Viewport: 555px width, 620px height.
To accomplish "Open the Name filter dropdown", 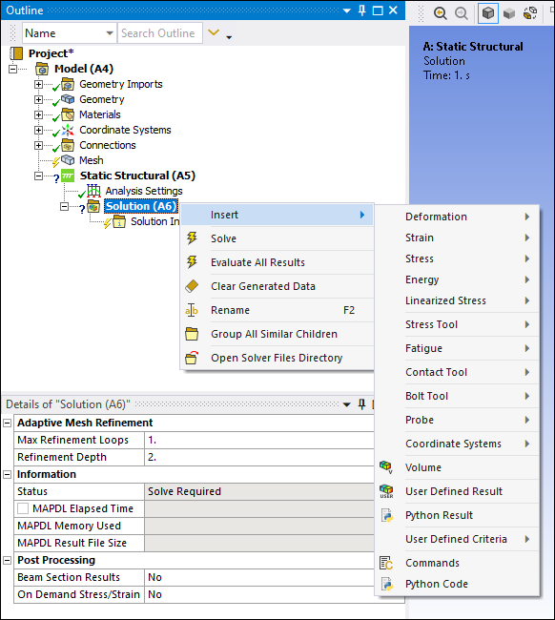I will pos(110,33).
